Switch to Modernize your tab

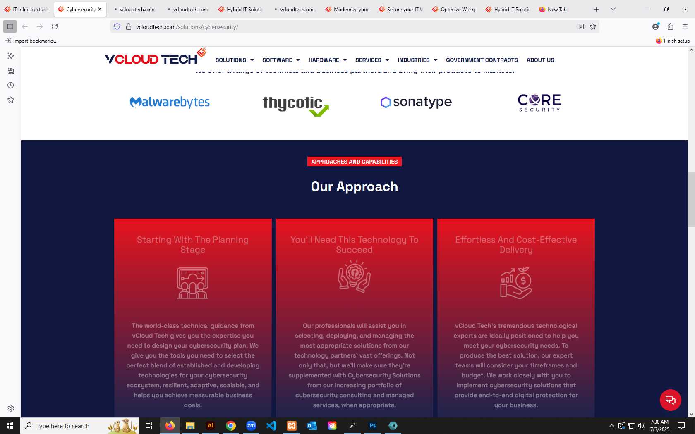(347, 9)
